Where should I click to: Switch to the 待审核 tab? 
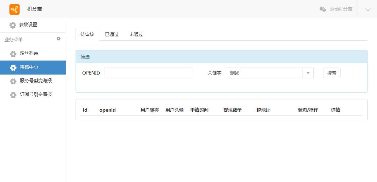tap(87, 34)
